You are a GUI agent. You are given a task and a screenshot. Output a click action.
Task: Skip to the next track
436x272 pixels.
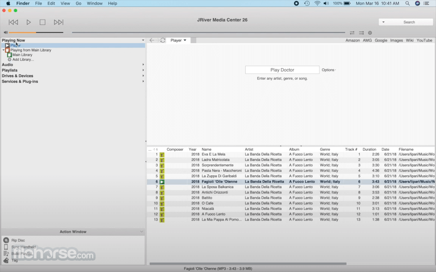[58, 22]
